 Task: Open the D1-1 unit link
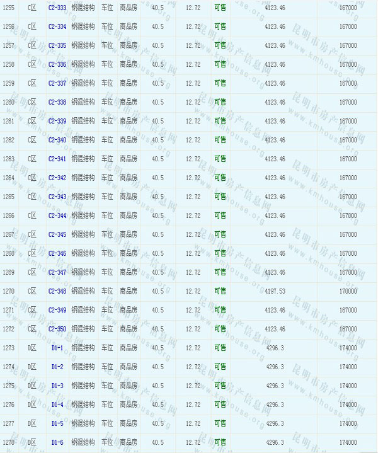coord(57,348)
